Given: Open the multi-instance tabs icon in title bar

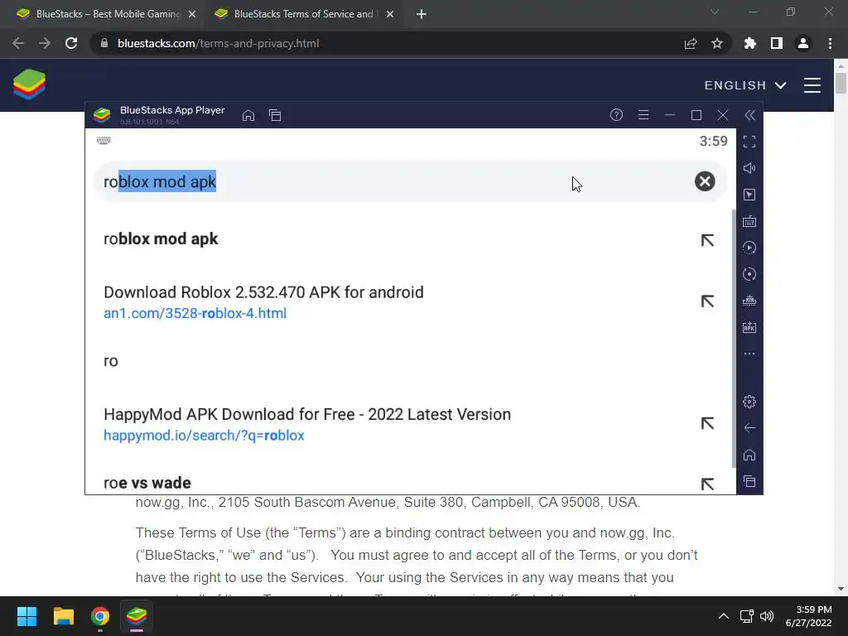Looking at the screenshot, I should tap(275, 115).
